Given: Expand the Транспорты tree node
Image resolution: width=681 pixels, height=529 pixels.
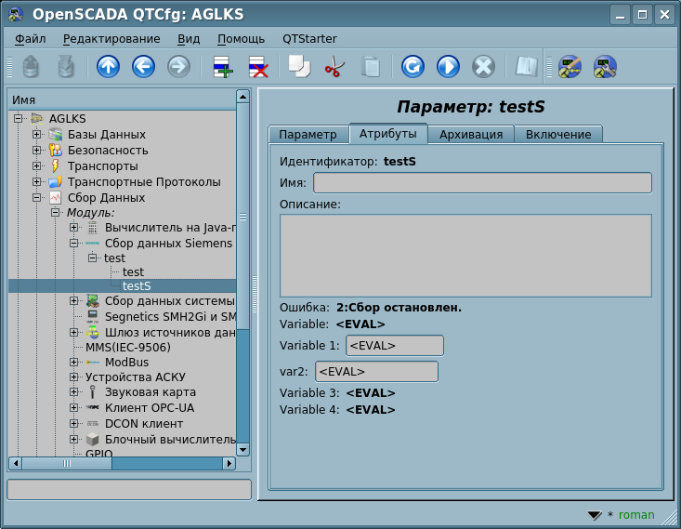Looking at the screenshot, I should click(37, 166).
